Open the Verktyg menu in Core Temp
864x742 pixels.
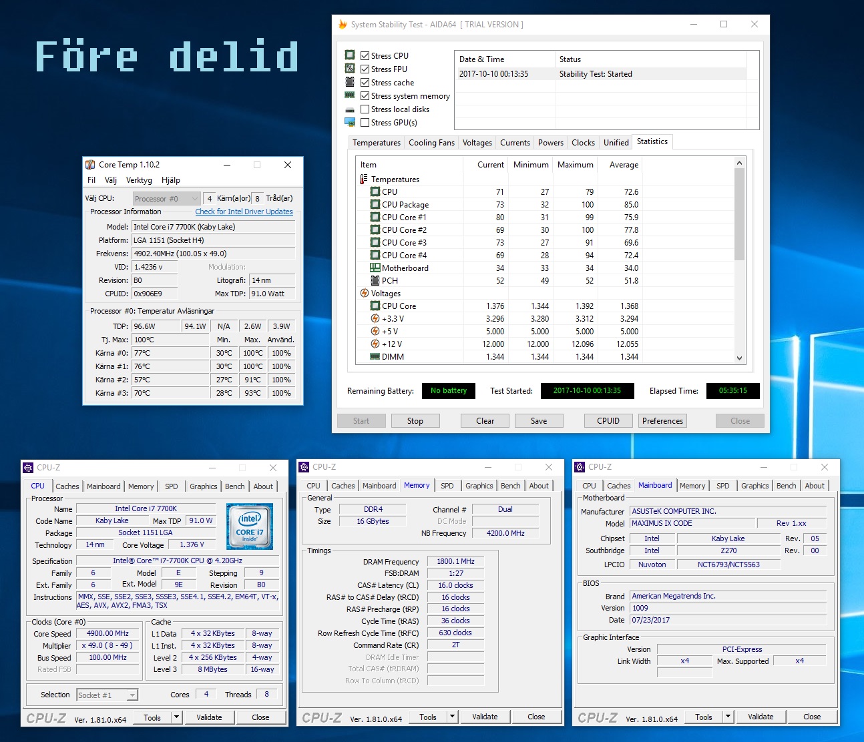(x=139, y=180)
